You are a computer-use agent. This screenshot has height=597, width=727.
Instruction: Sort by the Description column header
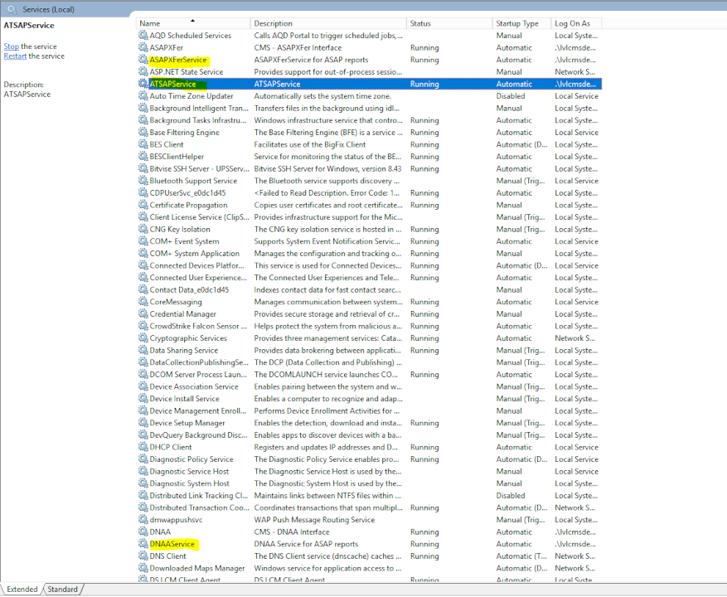(x=328, y=23)
